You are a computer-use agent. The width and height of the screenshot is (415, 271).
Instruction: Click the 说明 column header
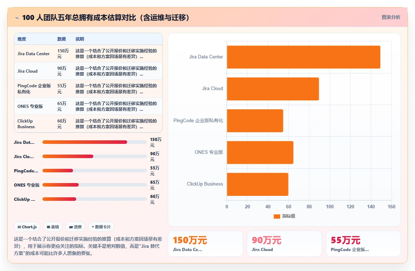[x=80, y=39]
